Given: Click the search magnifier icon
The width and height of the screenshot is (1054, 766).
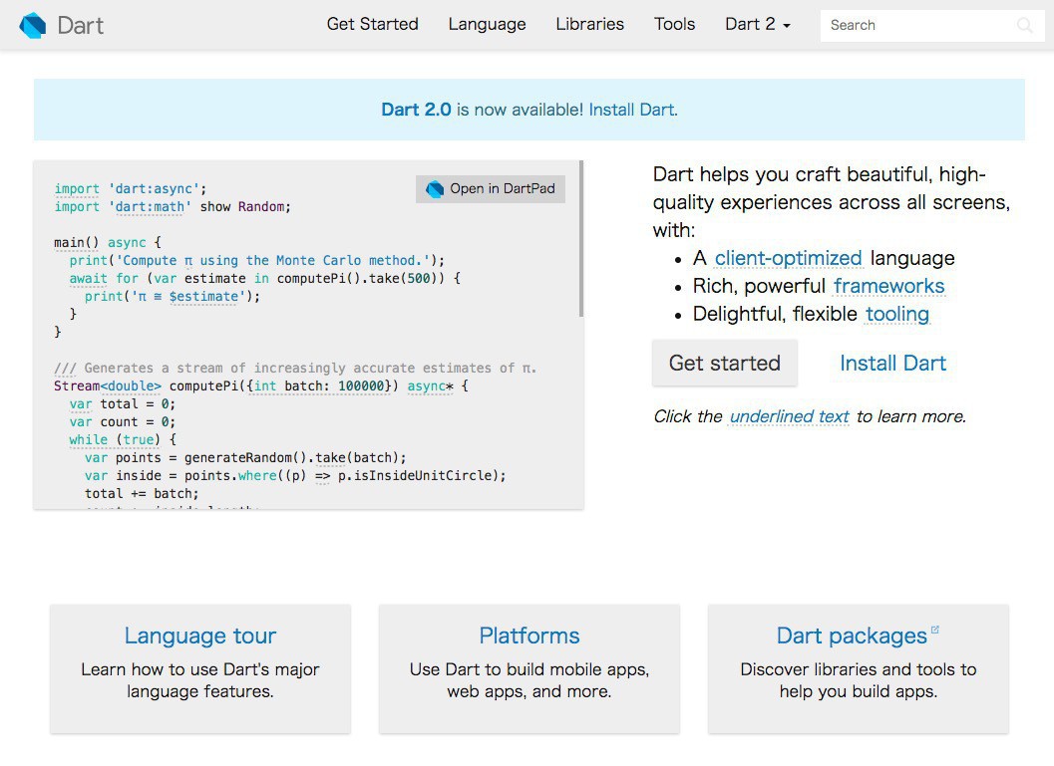Looking at the screenshot, I should tap(1024, 26).
